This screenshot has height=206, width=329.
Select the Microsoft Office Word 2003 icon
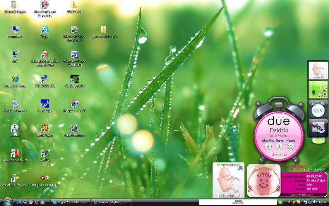pos(74,55)
